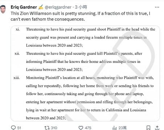Click paragraph xi in the document image
The image size is (164, 130).
pyautogui.click(x=85, y=37)
